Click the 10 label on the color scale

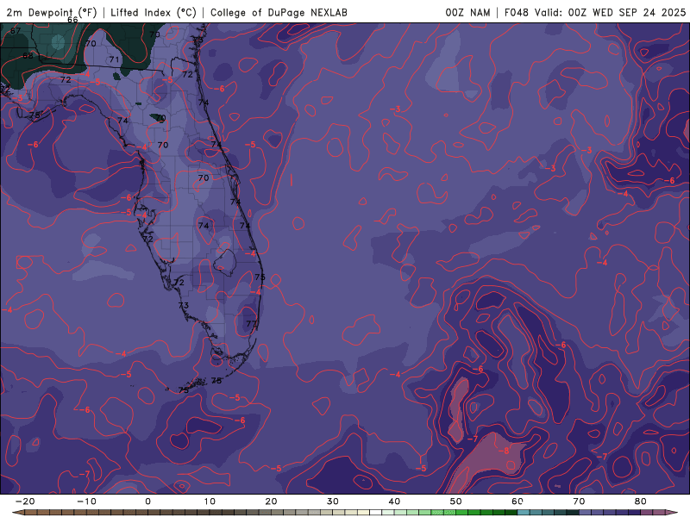[x=210, y=501]
